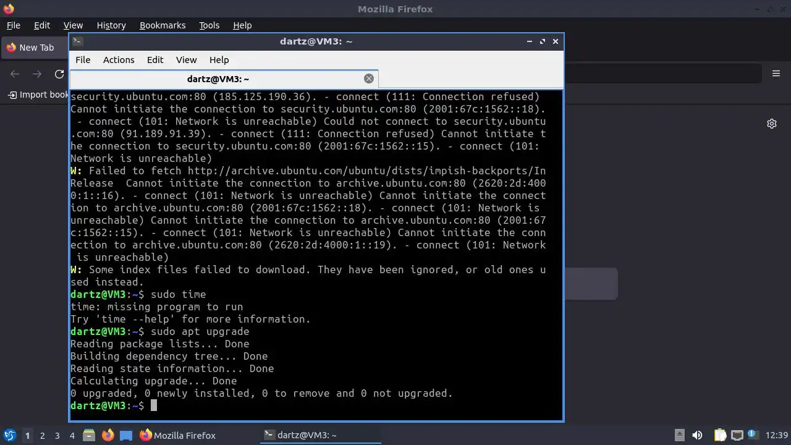Switch to workspace 4 in pager
Viewport: 791px width, 445px height.
[x=72, y=435]
